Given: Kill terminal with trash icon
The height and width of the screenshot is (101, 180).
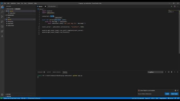Looking at the screenshot, I should click(x=172, y=72).
